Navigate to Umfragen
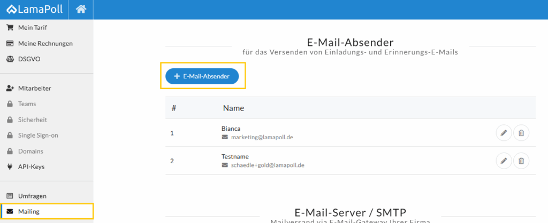548x223 pixels. pyautogui.click(x=33, y=196)
